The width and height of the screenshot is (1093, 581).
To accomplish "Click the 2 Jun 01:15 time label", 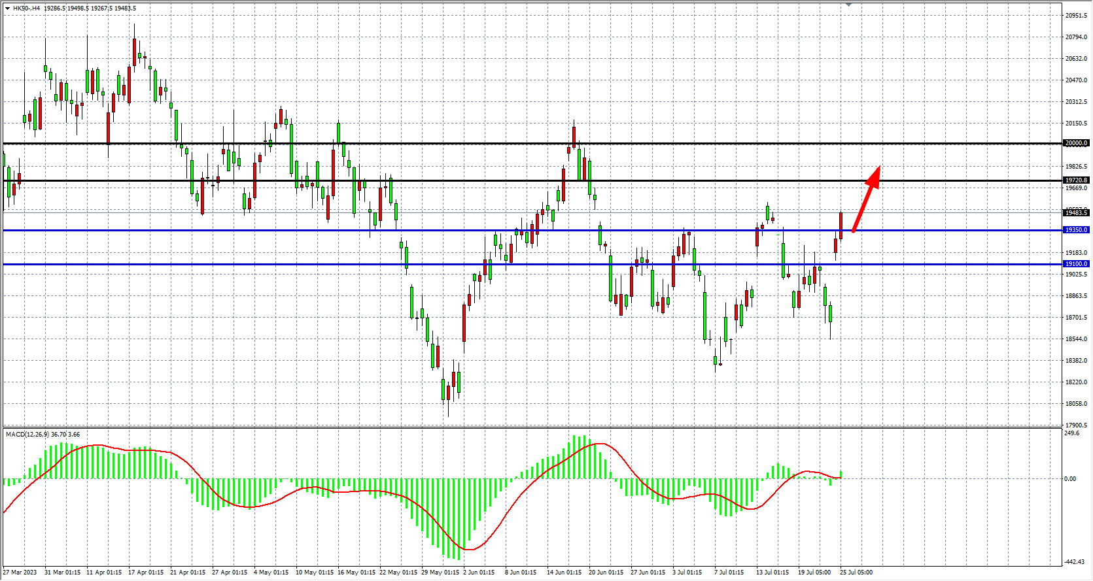I will click(x=479, y=573).
